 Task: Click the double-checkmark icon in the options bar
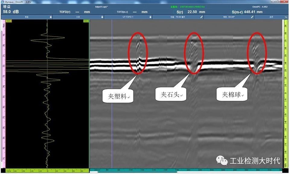pyautogui.click(x=286, y=17)
